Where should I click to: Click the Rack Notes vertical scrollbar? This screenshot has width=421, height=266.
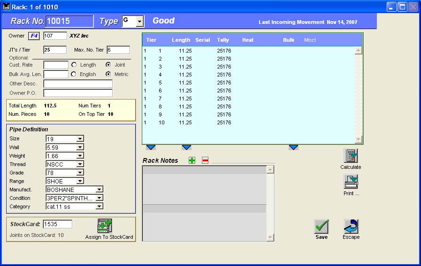270,203
